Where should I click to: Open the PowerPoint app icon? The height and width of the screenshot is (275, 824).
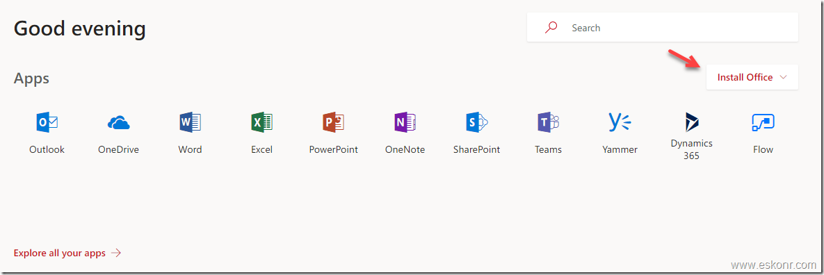point(333,123)
